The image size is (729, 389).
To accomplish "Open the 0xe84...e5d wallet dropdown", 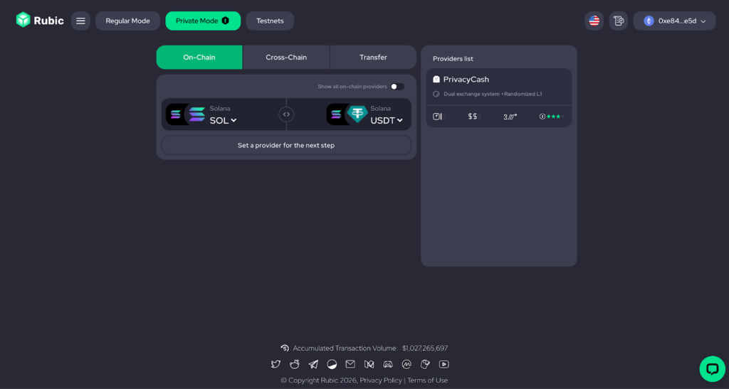I will tap(674, 21).
